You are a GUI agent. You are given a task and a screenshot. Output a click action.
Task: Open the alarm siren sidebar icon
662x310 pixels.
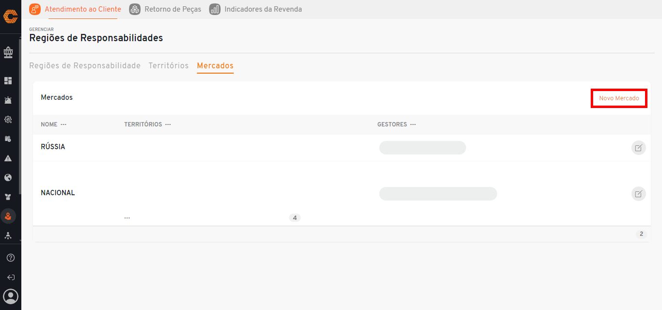pyautogui.click(x=8, y=100)
